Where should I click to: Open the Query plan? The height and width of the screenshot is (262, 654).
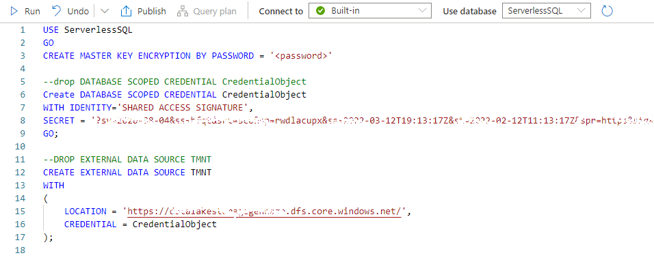coord(207,11)
